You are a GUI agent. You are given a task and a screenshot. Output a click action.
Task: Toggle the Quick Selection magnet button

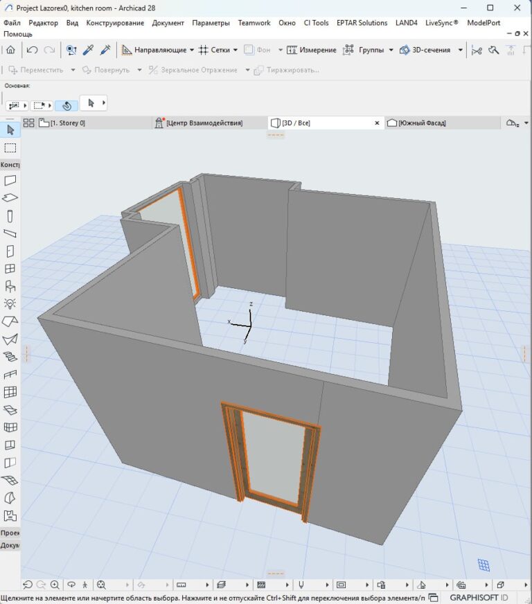pos(66,105)
